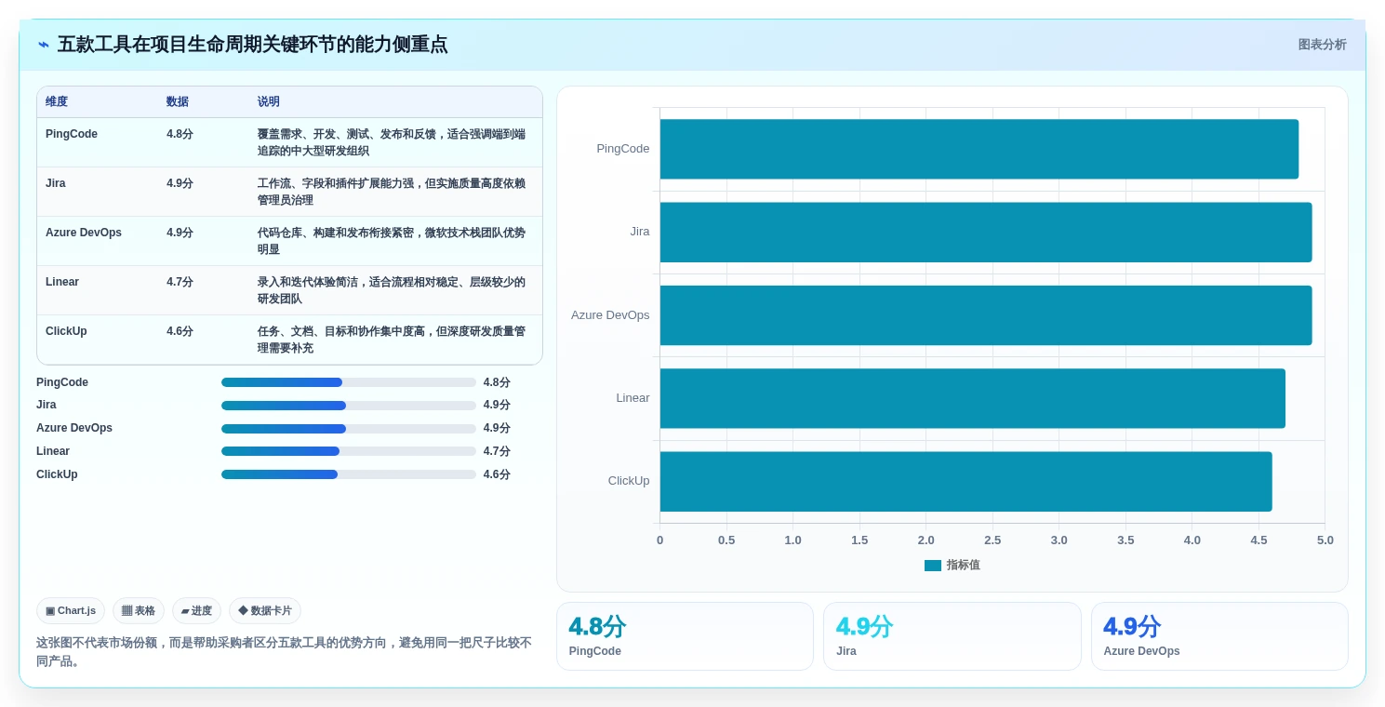
Task: Click the ClickUp chart bar
Action: pyautogui.click(x=966, y=481)
